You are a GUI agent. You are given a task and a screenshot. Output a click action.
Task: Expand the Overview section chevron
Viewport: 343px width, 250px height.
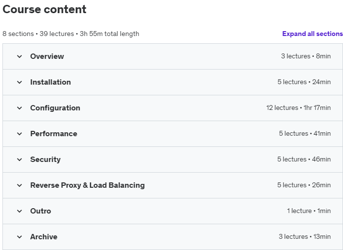point(19,56)
